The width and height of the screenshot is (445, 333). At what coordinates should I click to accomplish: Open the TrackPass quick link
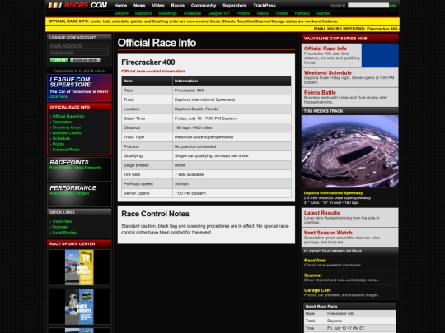[x=62, y=221]
